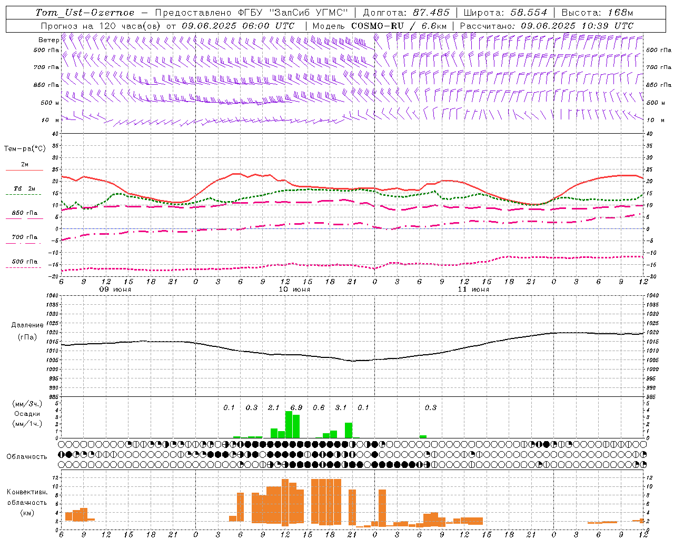This screenshot has width=674, height=539.
Task: Click the "09 июня" date label
Action: click(115, 290)
